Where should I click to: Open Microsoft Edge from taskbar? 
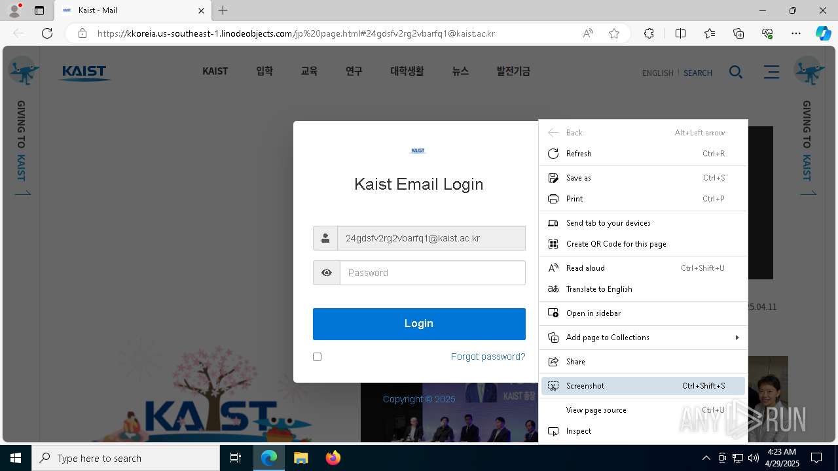[269, 458]
